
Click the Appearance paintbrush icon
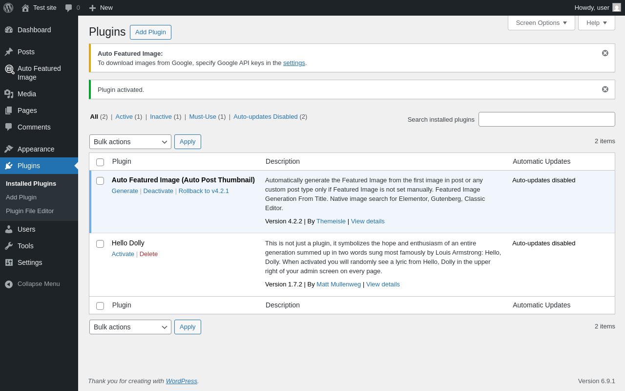[9, 149]
